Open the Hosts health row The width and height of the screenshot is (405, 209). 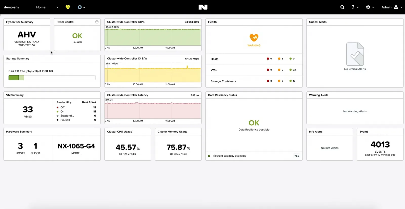coord(214,59)
